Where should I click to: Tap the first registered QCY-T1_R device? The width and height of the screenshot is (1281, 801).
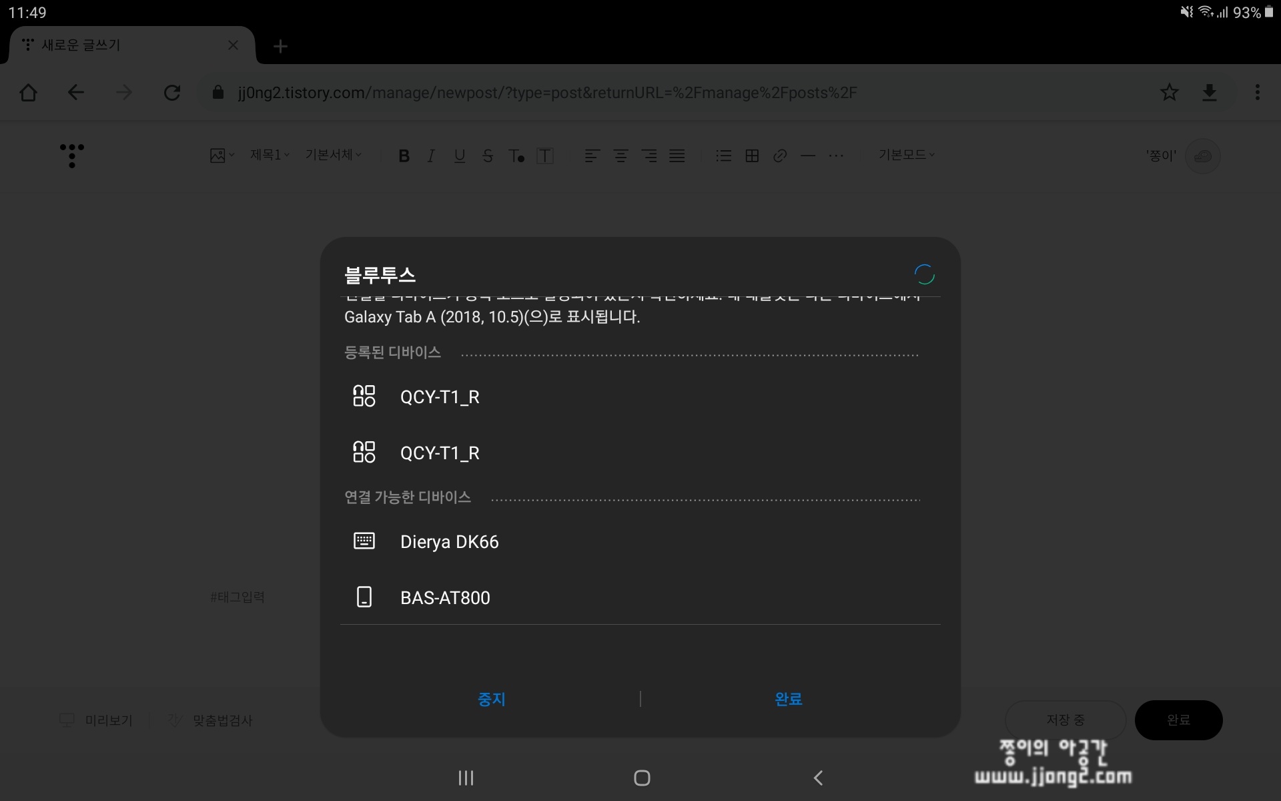pyautogui.click(x=440, y=397)
